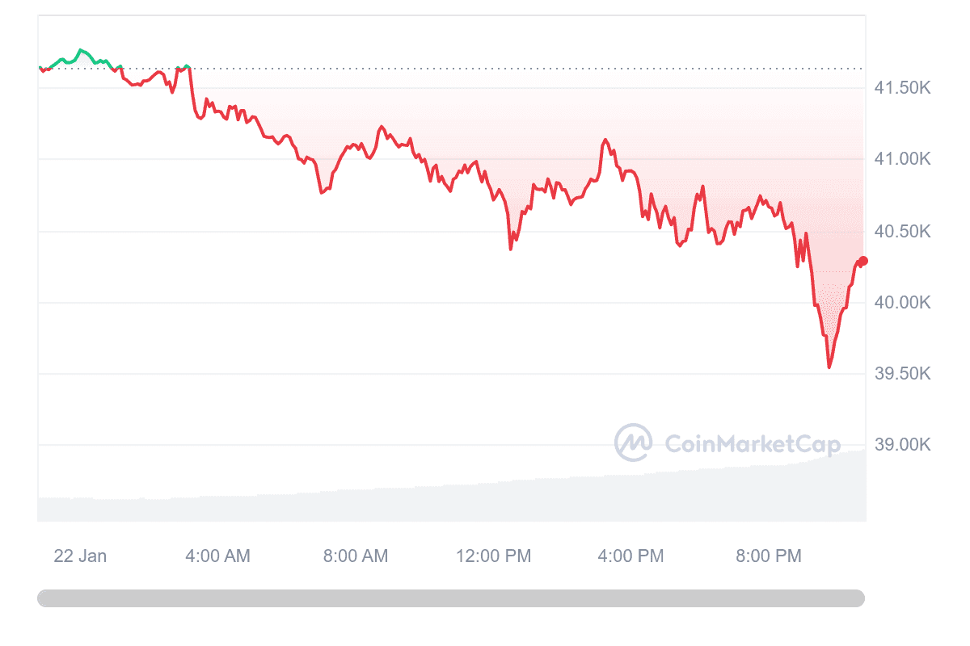The width and height of the screenshot is (970, 646).
Task: Click the 40.00K price axis label
Action: pyautogui.click(x=903, y=302)
